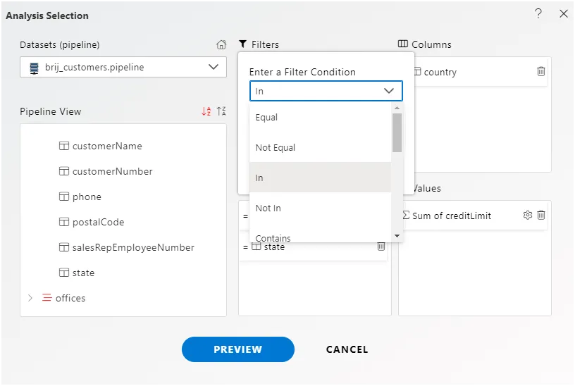
Task: Sort pipeline view descending
Action: [221, 111]
